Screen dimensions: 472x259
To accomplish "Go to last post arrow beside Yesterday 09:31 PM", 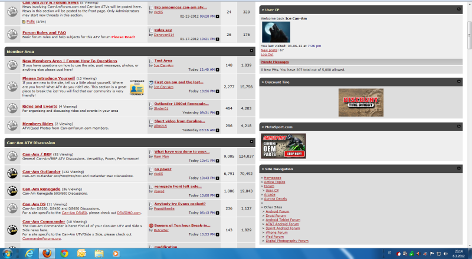I will [x=217, y=113].
